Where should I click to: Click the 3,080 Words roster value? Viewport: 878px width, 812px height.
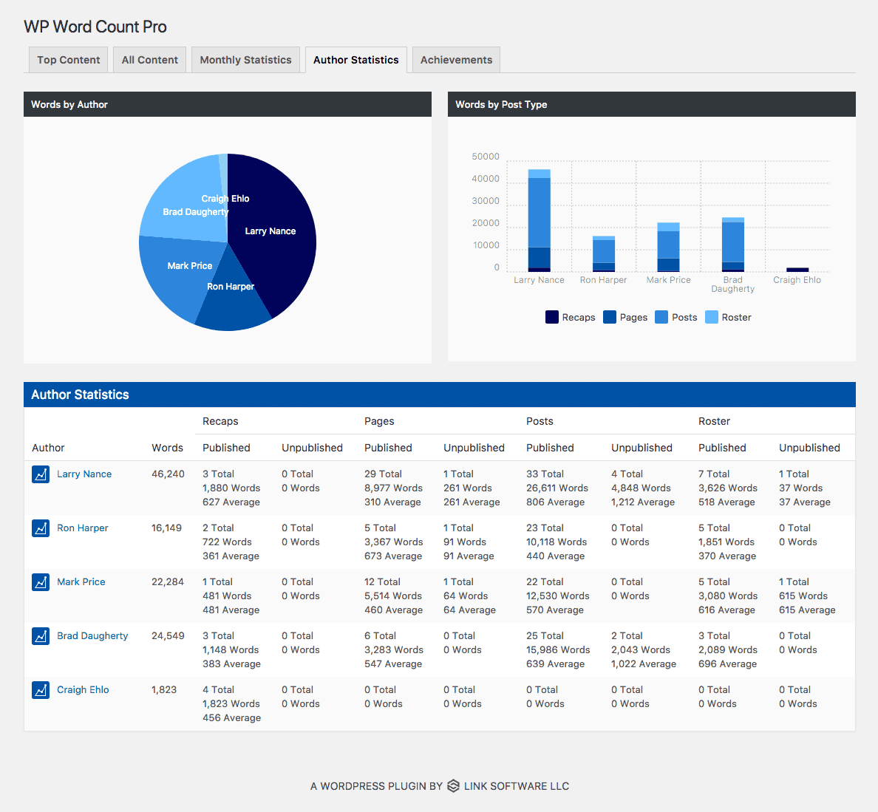pos(728,596)
